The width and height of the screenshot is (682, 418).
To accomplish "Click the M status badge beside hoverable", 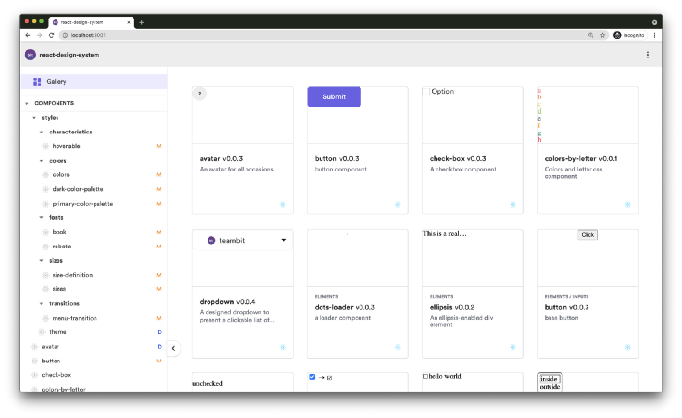I will [x=159, y=146].
